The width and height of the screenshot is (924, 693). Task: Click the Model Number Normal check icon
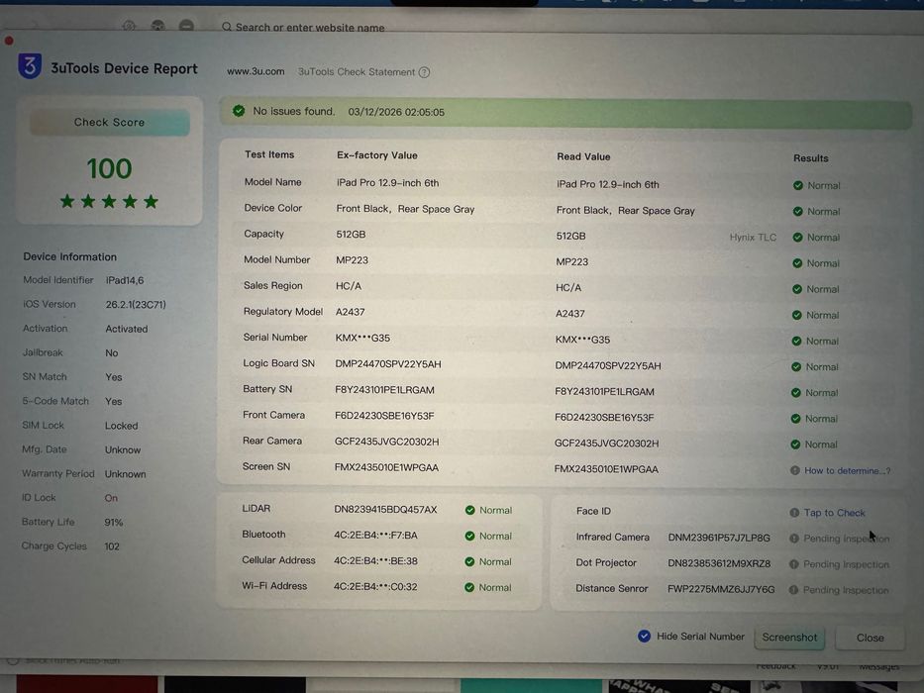tap(797, 263)
